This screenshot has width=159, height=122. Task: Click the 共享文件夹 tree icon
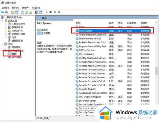tap(9, 31)
